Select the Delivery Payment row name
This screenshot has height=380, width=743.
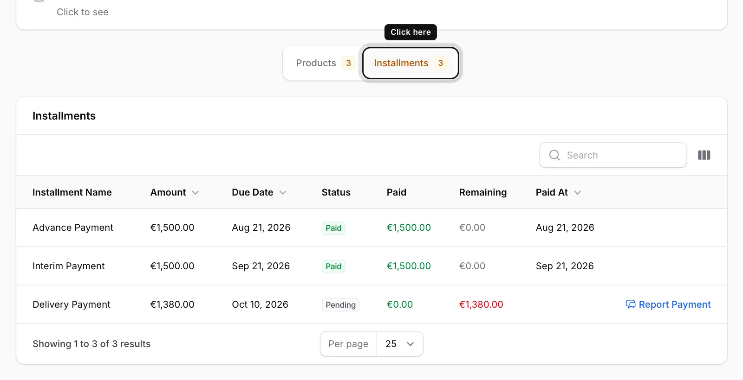tap(72, 304)
